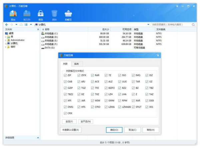Select local disk (E:) drive icon

pos(43,41)
